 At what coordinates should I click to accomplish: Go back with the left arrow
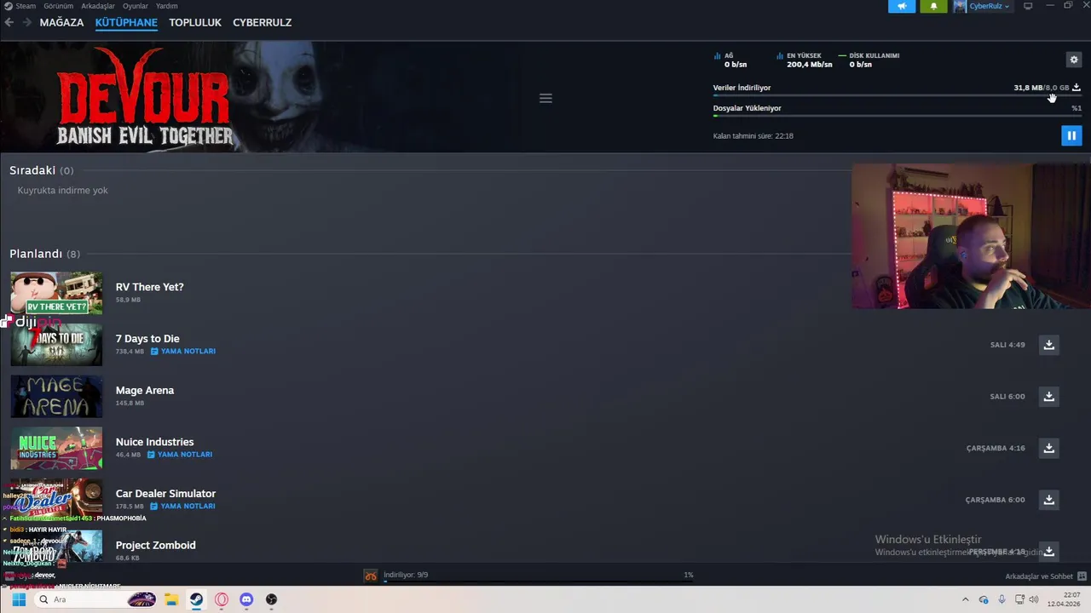(x=9, y=22)
